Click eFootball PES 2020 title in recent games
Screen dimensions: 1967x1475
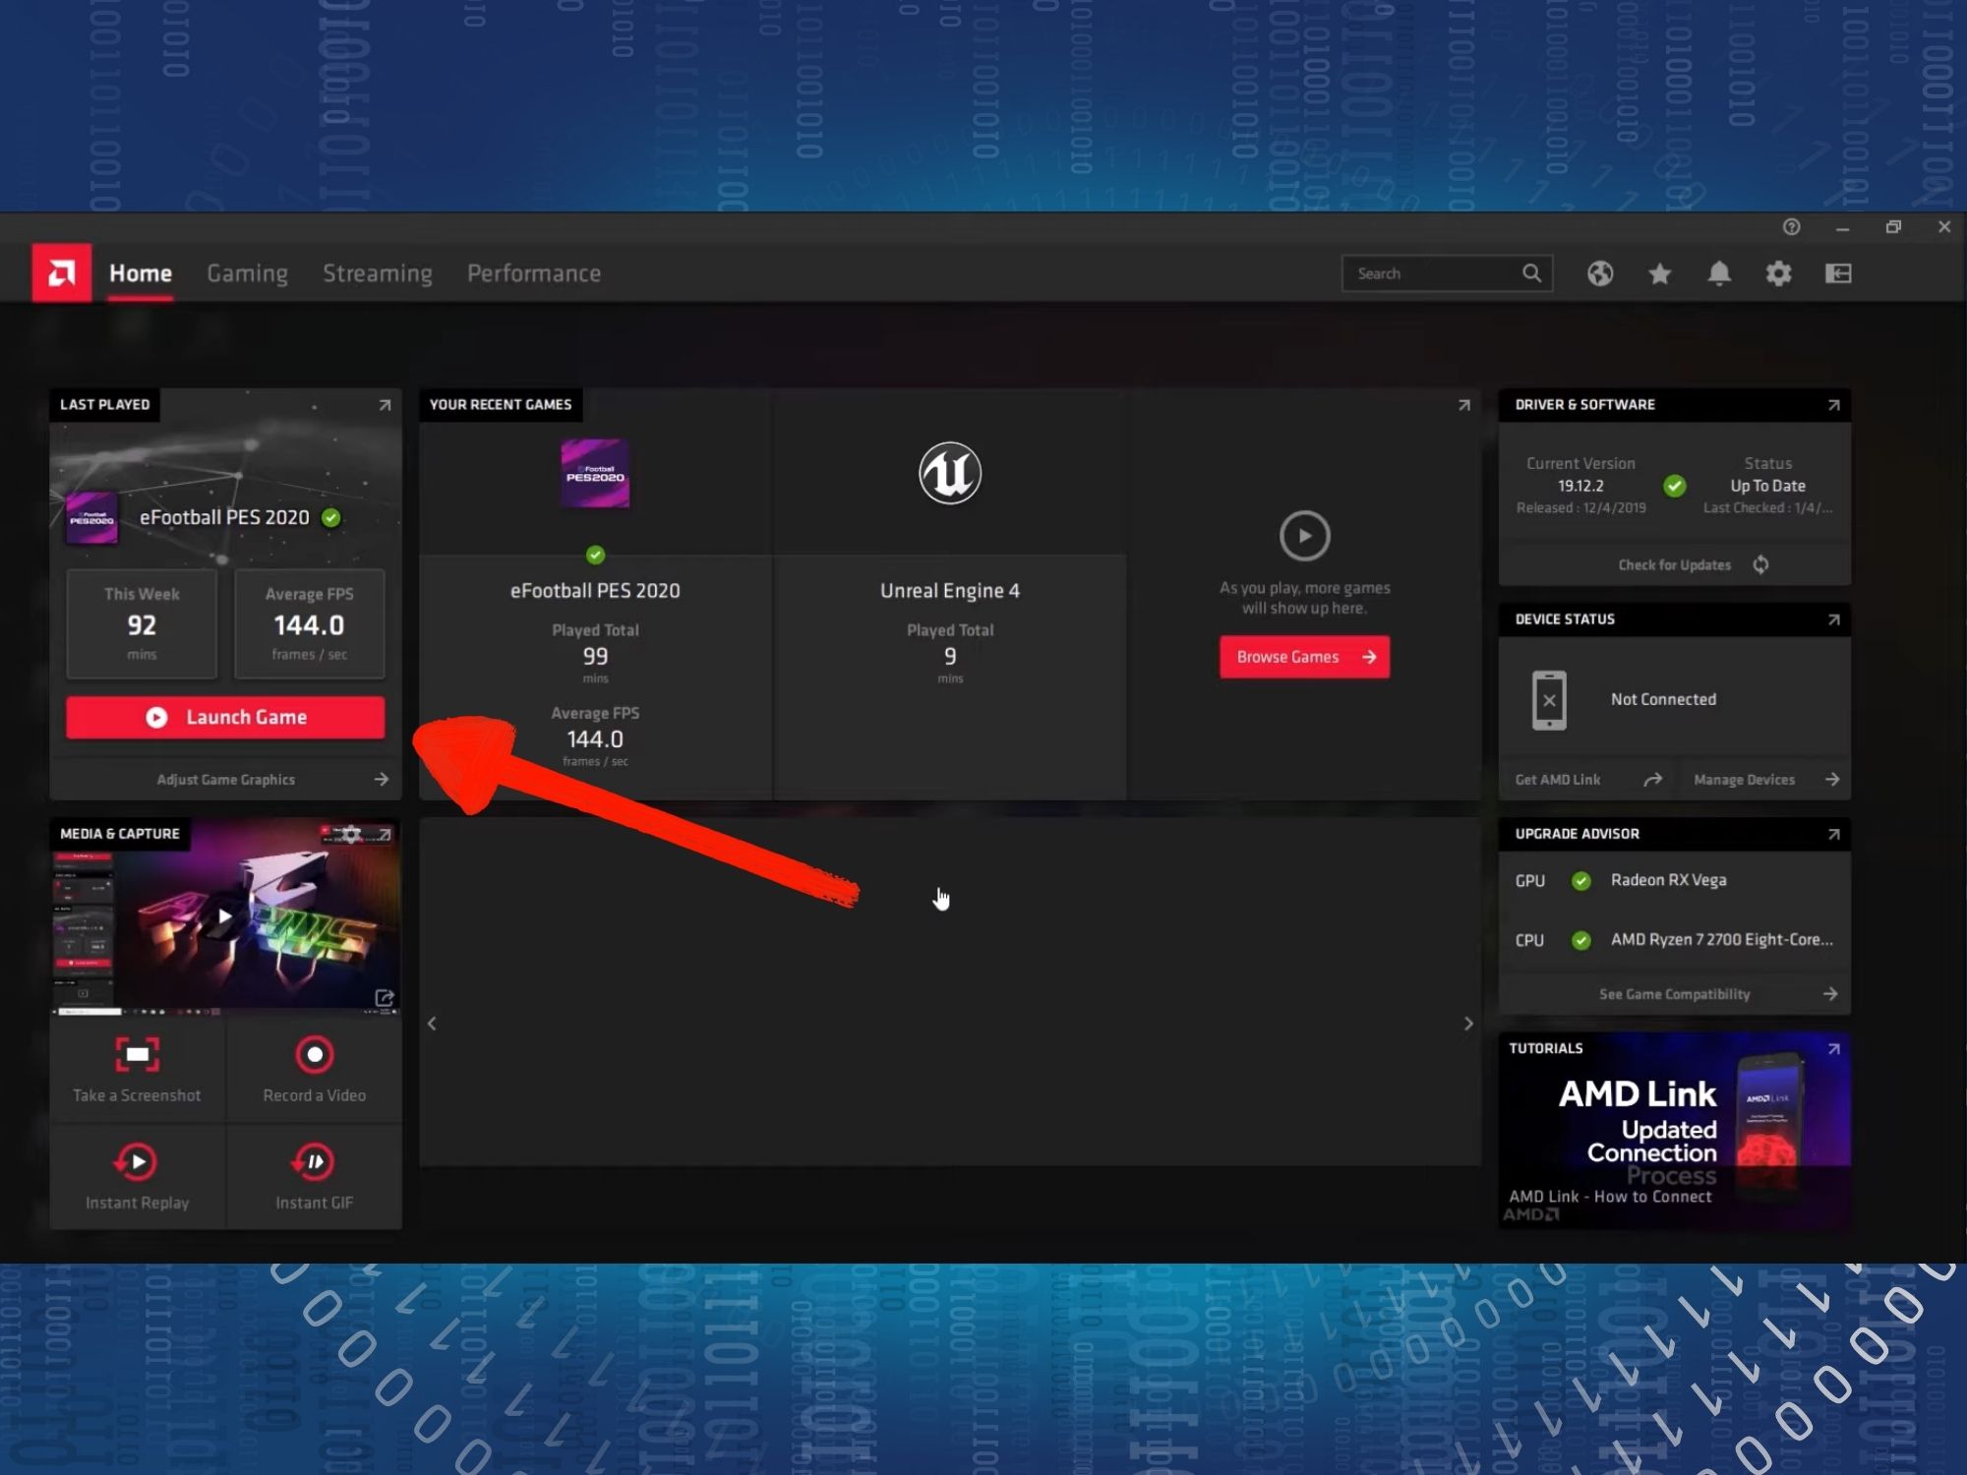[x=595, y=591]
